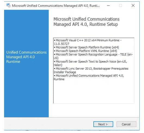Click the window title bar text
The width and height of the screenshot is (144, 133).
point(56,6)
